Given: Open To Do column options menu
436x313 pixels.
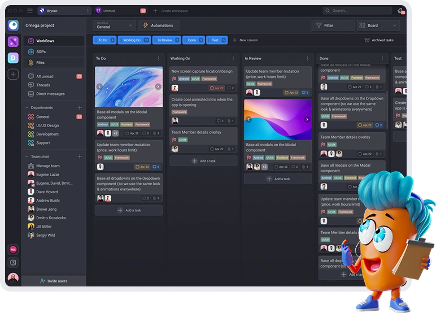Looking at the screenshot, I should pyautogui.click(x=159, y=58).
